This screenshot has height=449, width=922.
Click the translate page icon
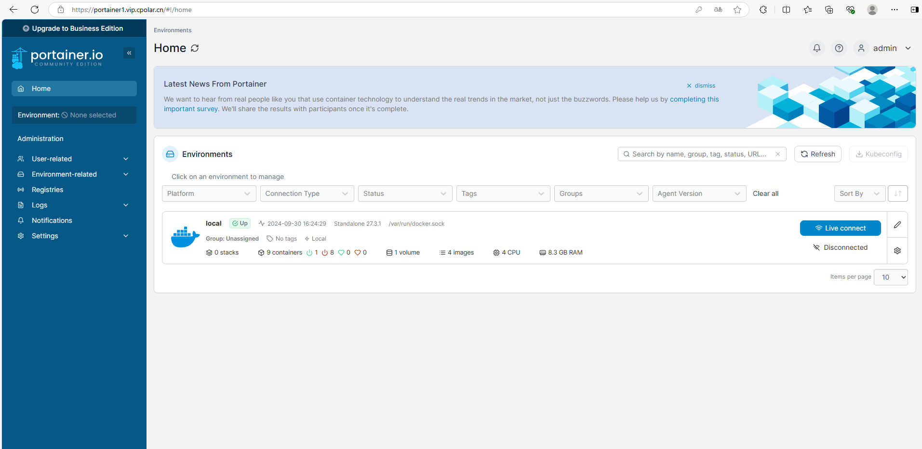(x=718, y=10)
